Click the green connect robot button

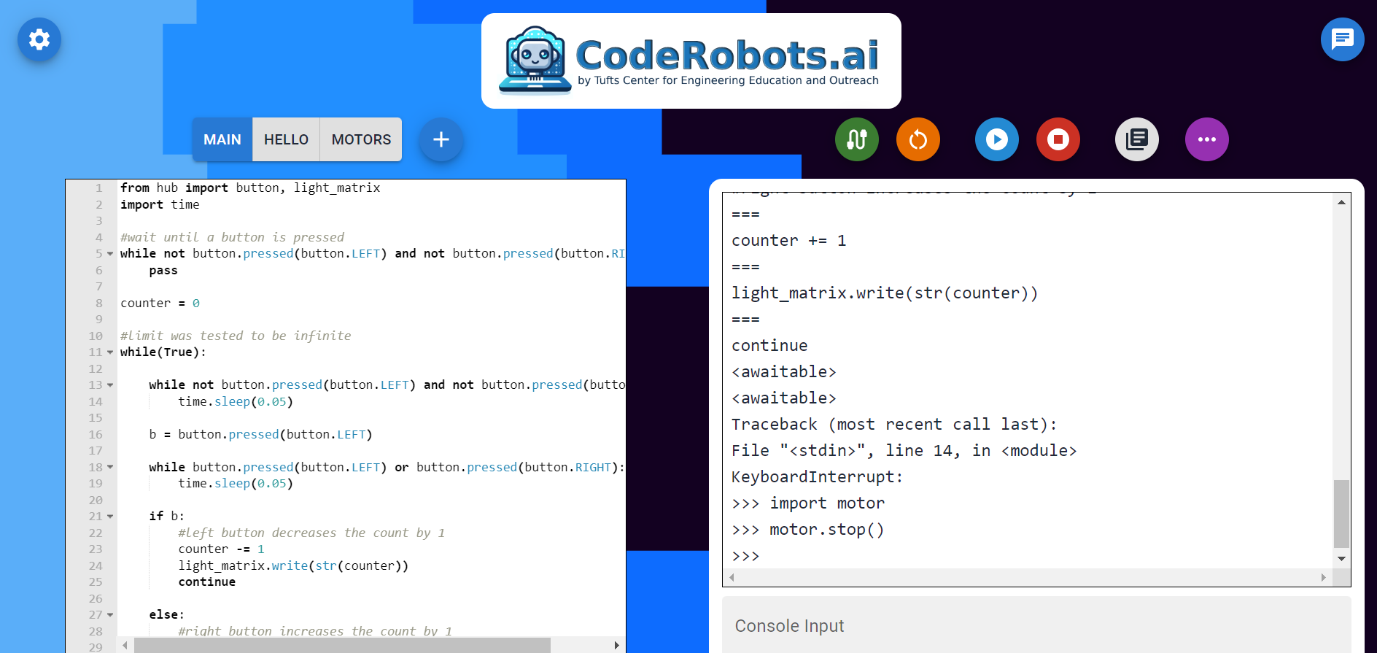pos(857,139)
